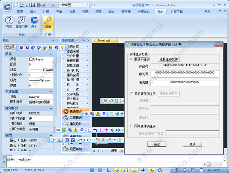Click the lock icon in status bar
The image size is (229, 173).
176,170
